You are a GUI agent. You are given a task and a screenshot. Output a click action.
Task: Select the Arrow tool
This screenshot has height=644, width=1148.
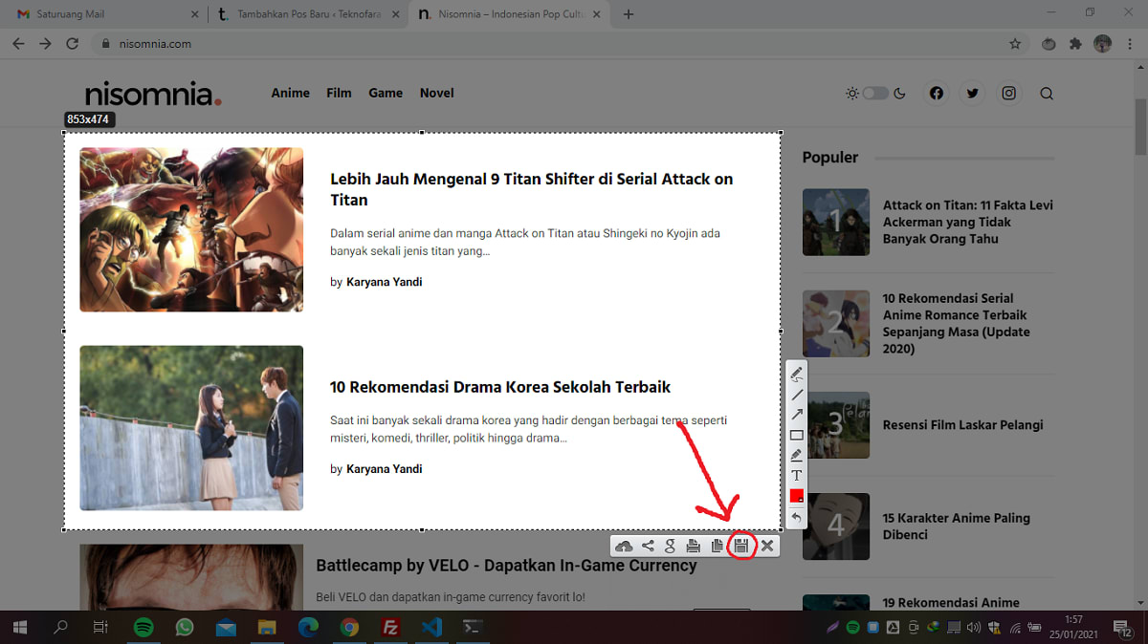[796, 415]
